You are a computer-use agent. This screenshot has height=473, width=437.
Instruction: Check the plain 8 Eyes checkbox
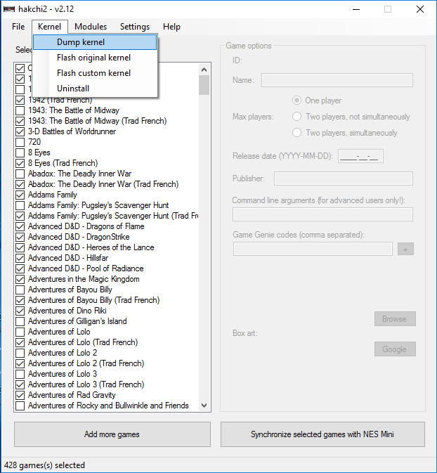tap(20, 153)
